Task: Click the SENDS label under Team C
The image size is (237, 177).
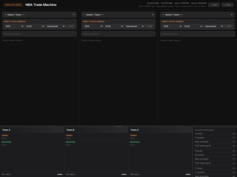Action: click(x=133, y=135)
